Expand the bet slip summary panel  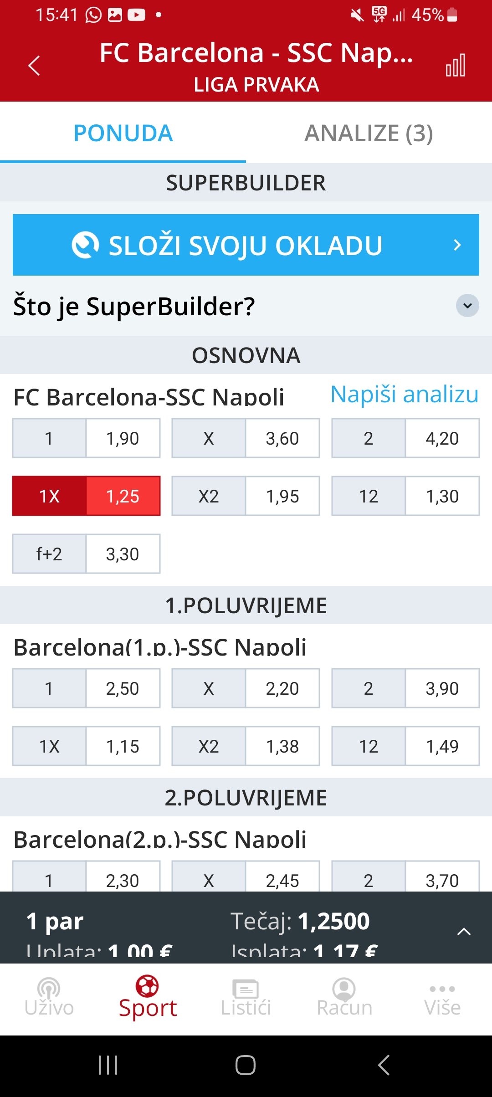click(x=463, y=932)
